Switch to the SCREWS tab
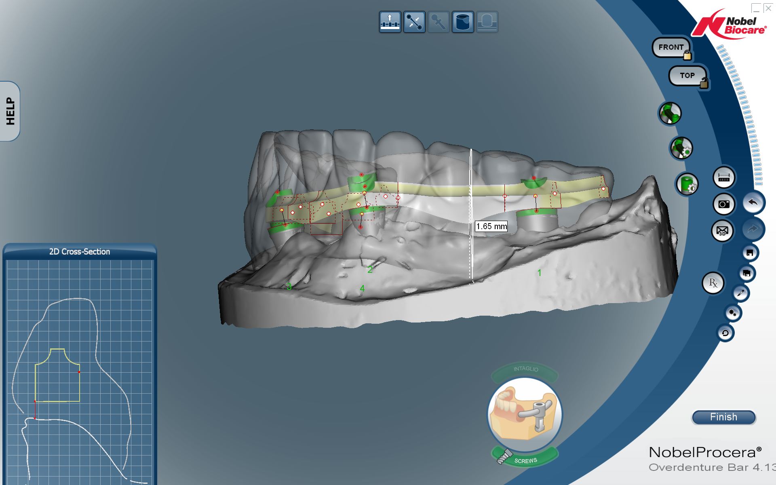This screenshot has height=485, width=776. [525, 460]
